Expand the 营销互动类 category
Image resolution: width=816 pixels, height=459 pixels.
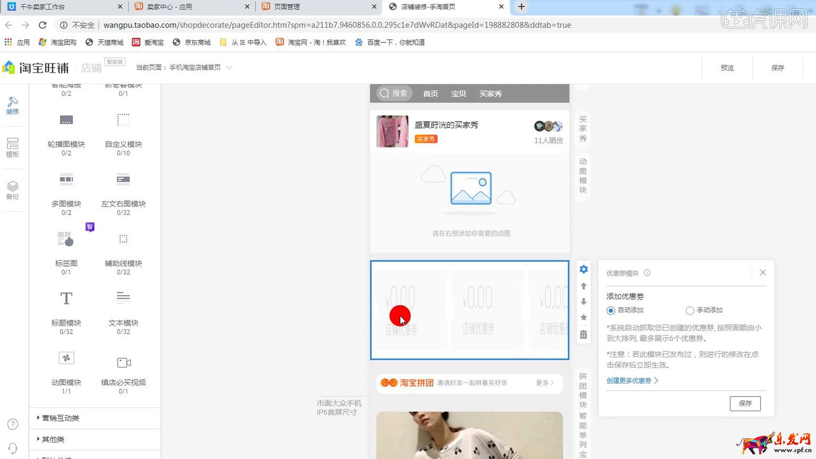click(60, 418)
